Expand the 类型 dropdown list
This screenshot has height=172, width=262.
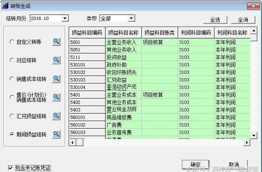[x=131, y=19]
